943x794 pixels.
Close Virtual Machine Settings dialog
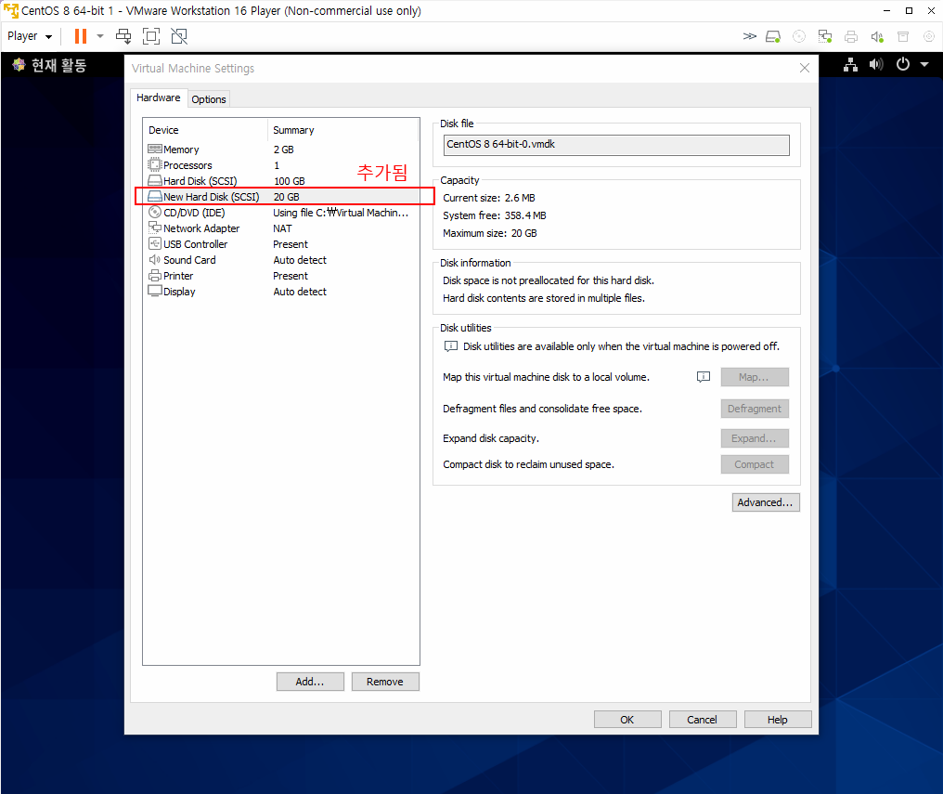804,68
